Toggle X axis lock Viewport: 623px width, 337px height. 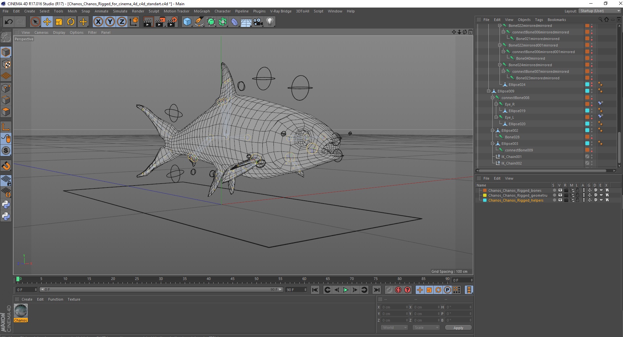pyautogui.click(x=98, y=22)
